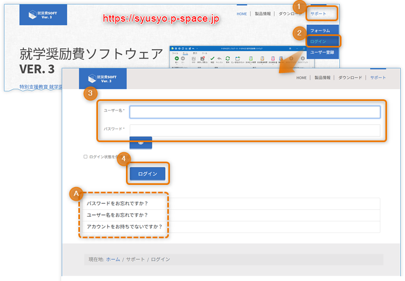Open the ツール tab in the app ribbon
The image size is (405, 281).
204,53
